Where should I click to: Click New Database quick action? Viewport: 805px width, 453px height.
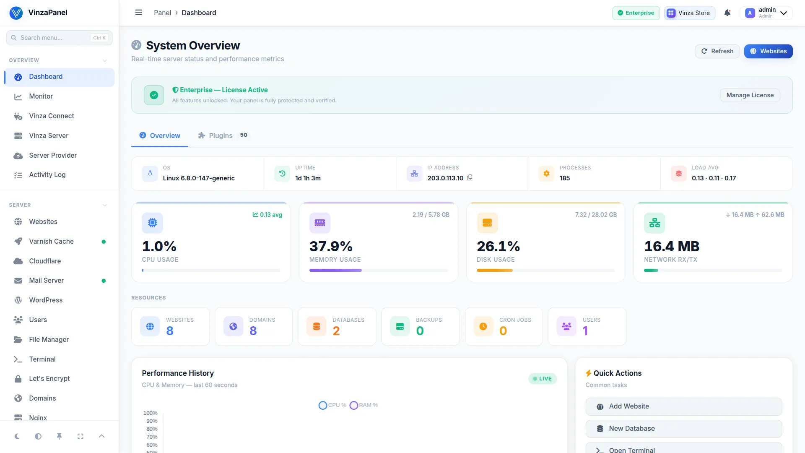pos(684,429)
